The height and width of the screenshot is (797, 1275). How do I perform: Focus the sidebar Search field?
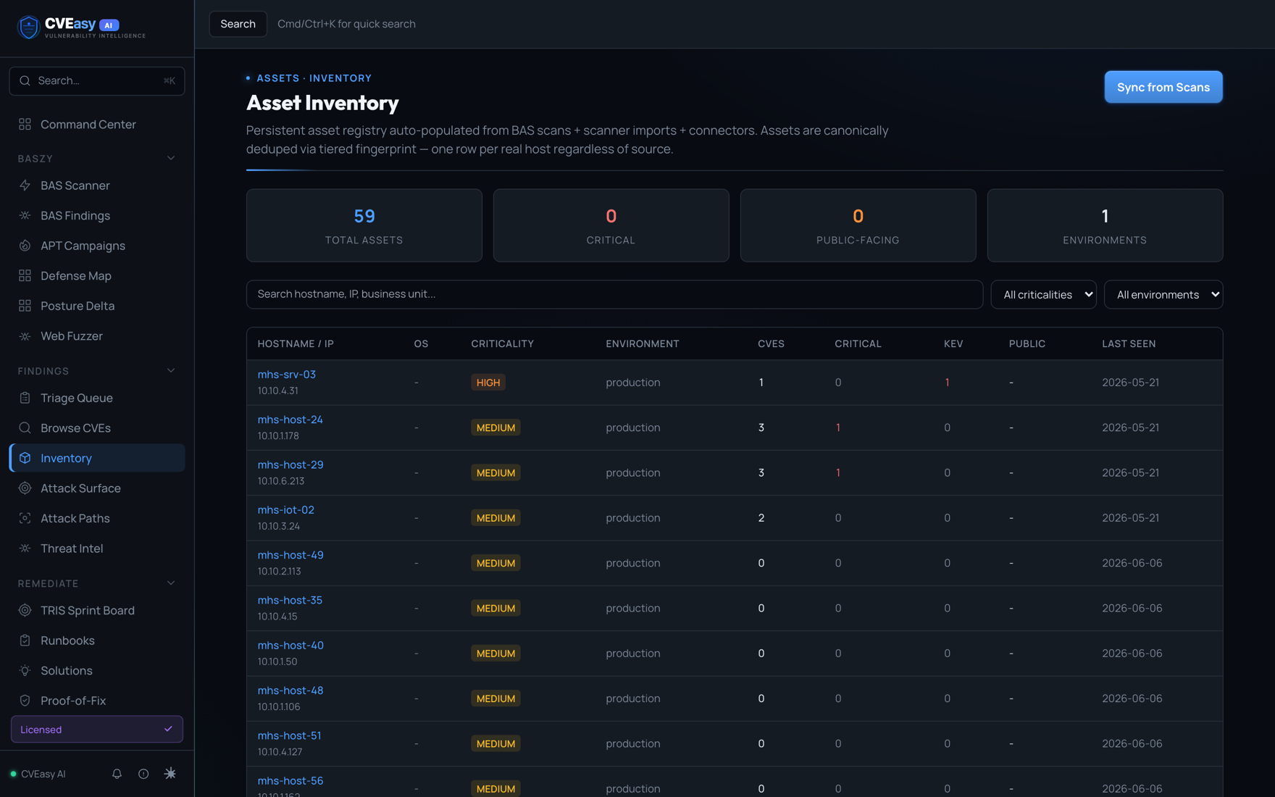click(97, 80)
